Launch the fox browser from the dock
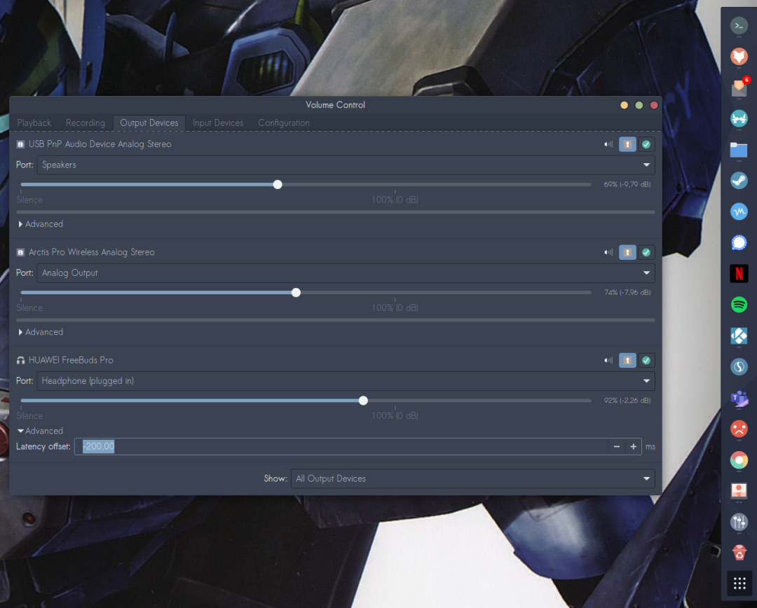The image size is (757, 608). coord(739,57)
